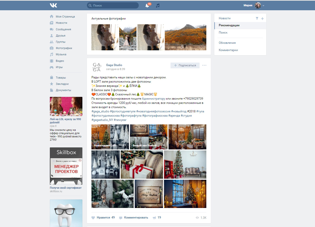Click hashtag #gaga_studio

point(100,111)
